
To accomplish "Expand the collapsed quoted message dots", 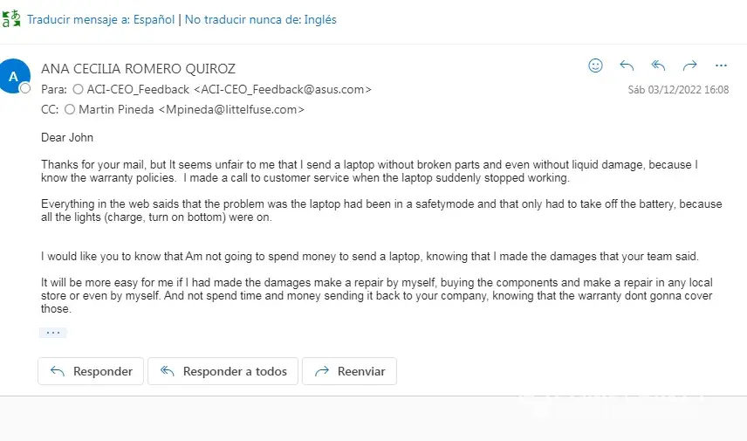I will (52, 333).
